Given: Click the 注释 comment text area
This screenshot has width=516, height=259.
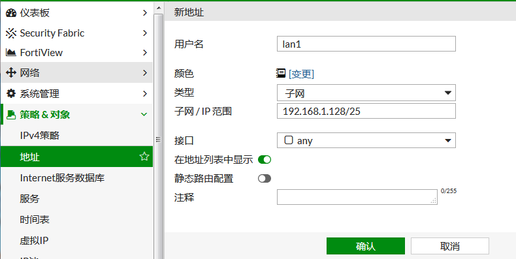Looking at the screenshot, I should 357,197.
